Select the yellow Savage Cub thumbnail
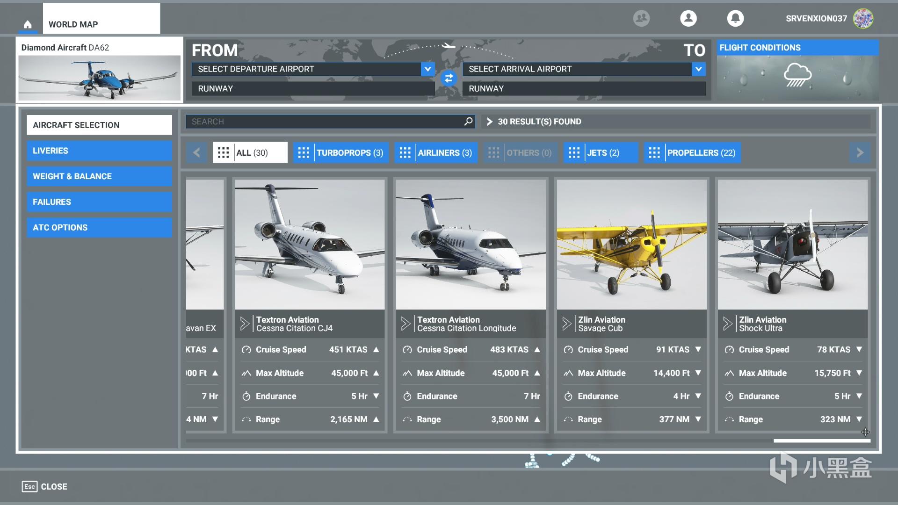The image size is (898, 505). click(x=631, y=245)
